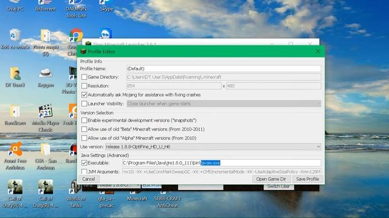Open the Ovaj PC desktop icon
389x218 pixels.
[x=15, y=5]
